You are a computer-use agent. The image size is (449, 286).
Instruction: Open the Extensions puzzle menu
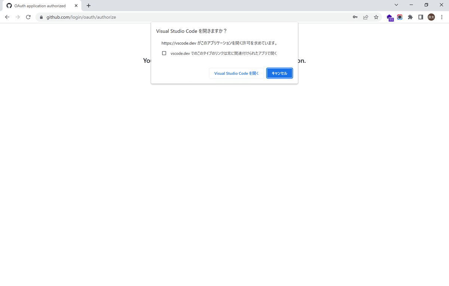(410, 17)
